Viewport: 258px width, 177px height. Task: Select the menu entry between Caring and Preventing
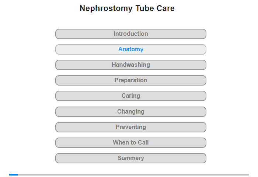pyautogui.click(x=130, y=112)
